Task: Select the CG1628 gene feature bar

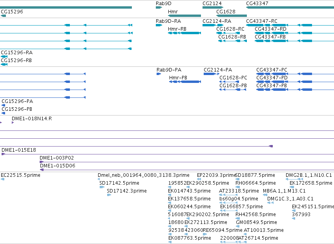Action: 231,16
